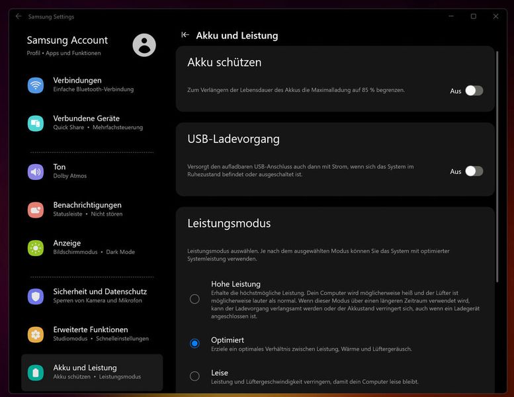The image size is (514, 397).
Task: Select the Optimiert radio button
Action: click(194, 343)
